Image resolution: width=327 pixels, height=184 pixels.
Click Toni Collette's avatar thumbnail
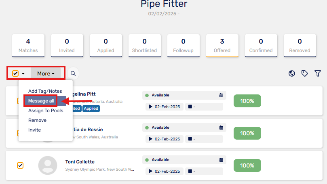click(48, 165)
